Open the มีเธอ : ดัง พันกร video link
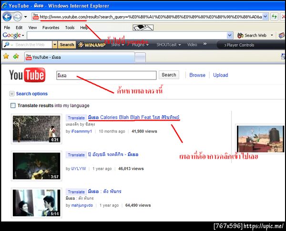Screen dimensions: 286x231 pyautogui.click(x=105, y=191)
